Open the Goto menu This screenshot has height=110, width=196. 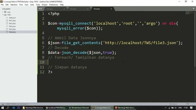click(32, 5)
